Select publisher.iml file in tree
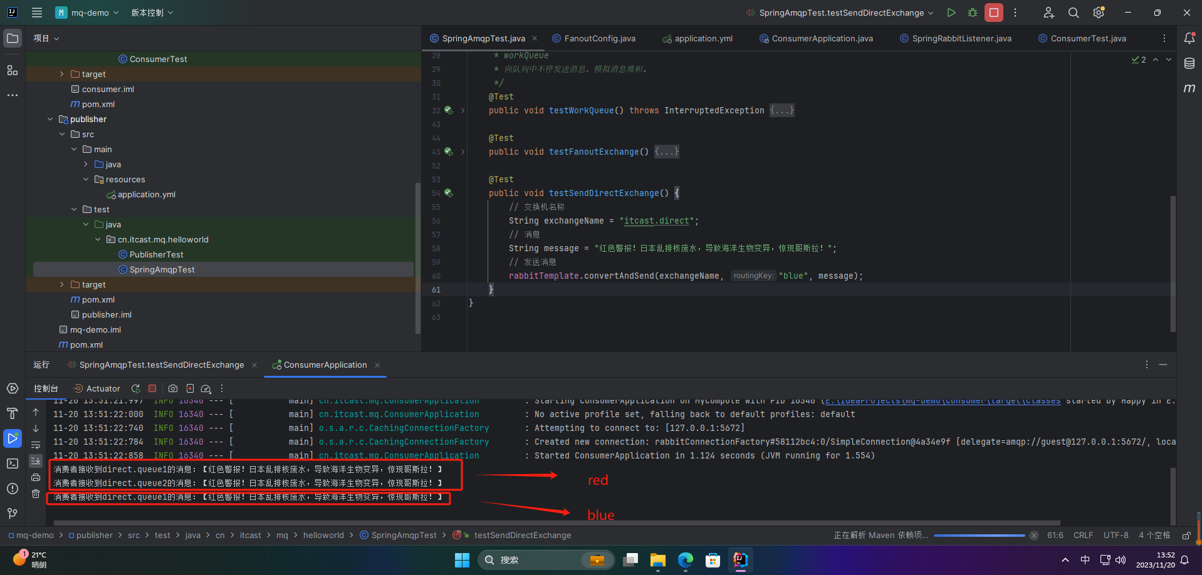1202x575 pixels. [102, 314]
